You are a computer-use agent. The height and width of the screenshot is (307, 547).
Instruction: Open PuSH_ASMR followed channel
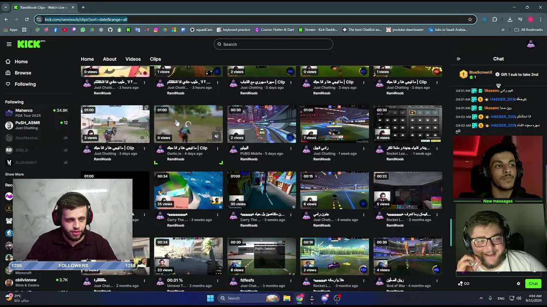tap(36, 125)
